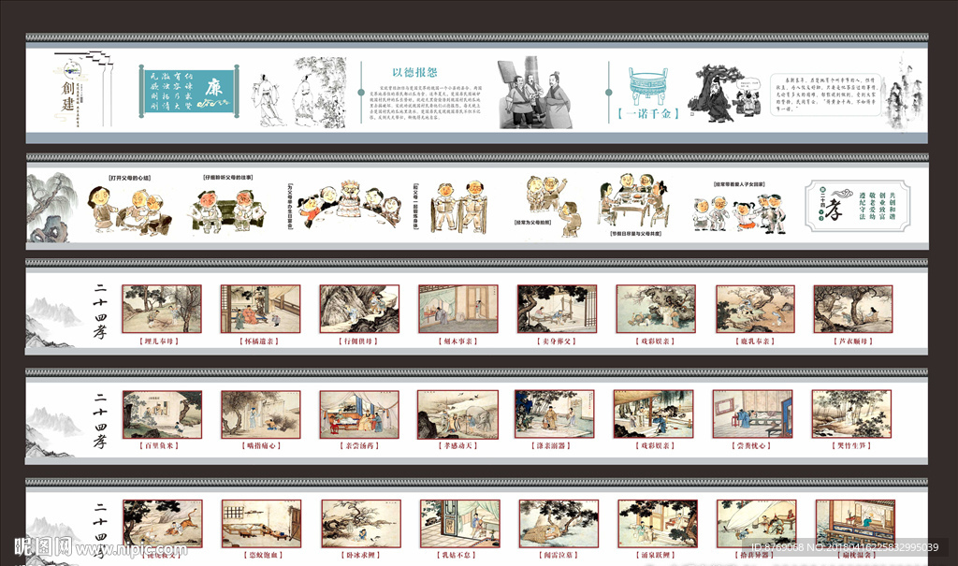This screenshot has height=566, width=958.
Task: Click the 孝 character badge
Action: click(834, 206)
